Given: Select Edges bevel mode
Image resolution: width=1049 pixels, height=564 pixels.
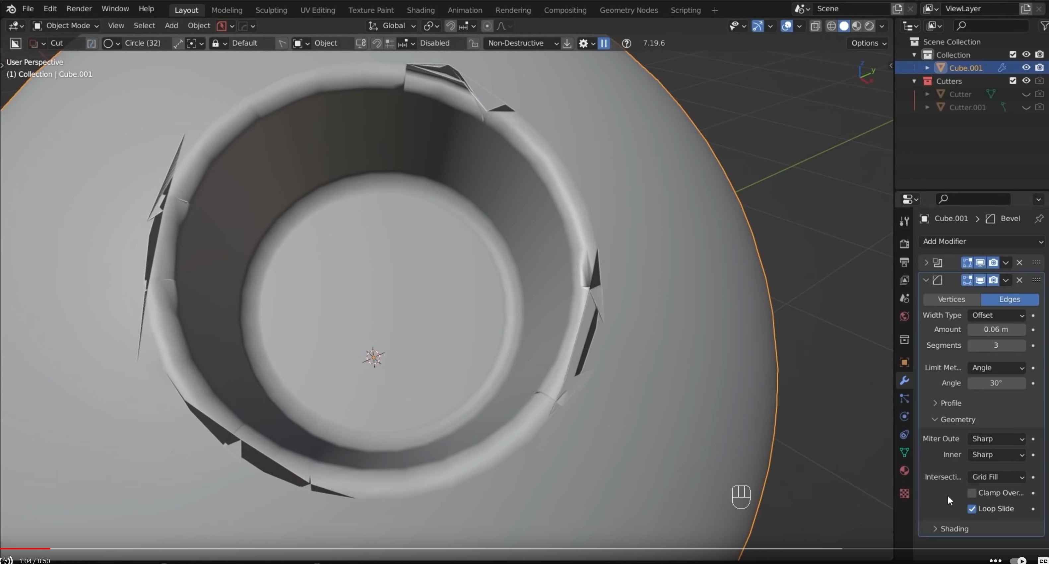Looking at the screenshot, I should click(1010, 299).
